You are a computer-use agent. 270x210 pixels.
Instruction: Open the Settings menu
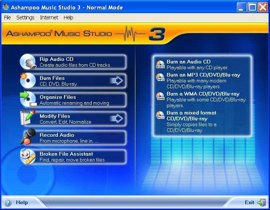pyautogui.click(x=25, y=17)
